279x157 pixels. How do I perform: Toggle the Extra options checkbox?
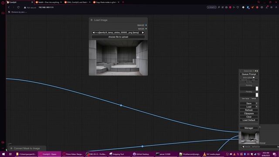[254, 78]
